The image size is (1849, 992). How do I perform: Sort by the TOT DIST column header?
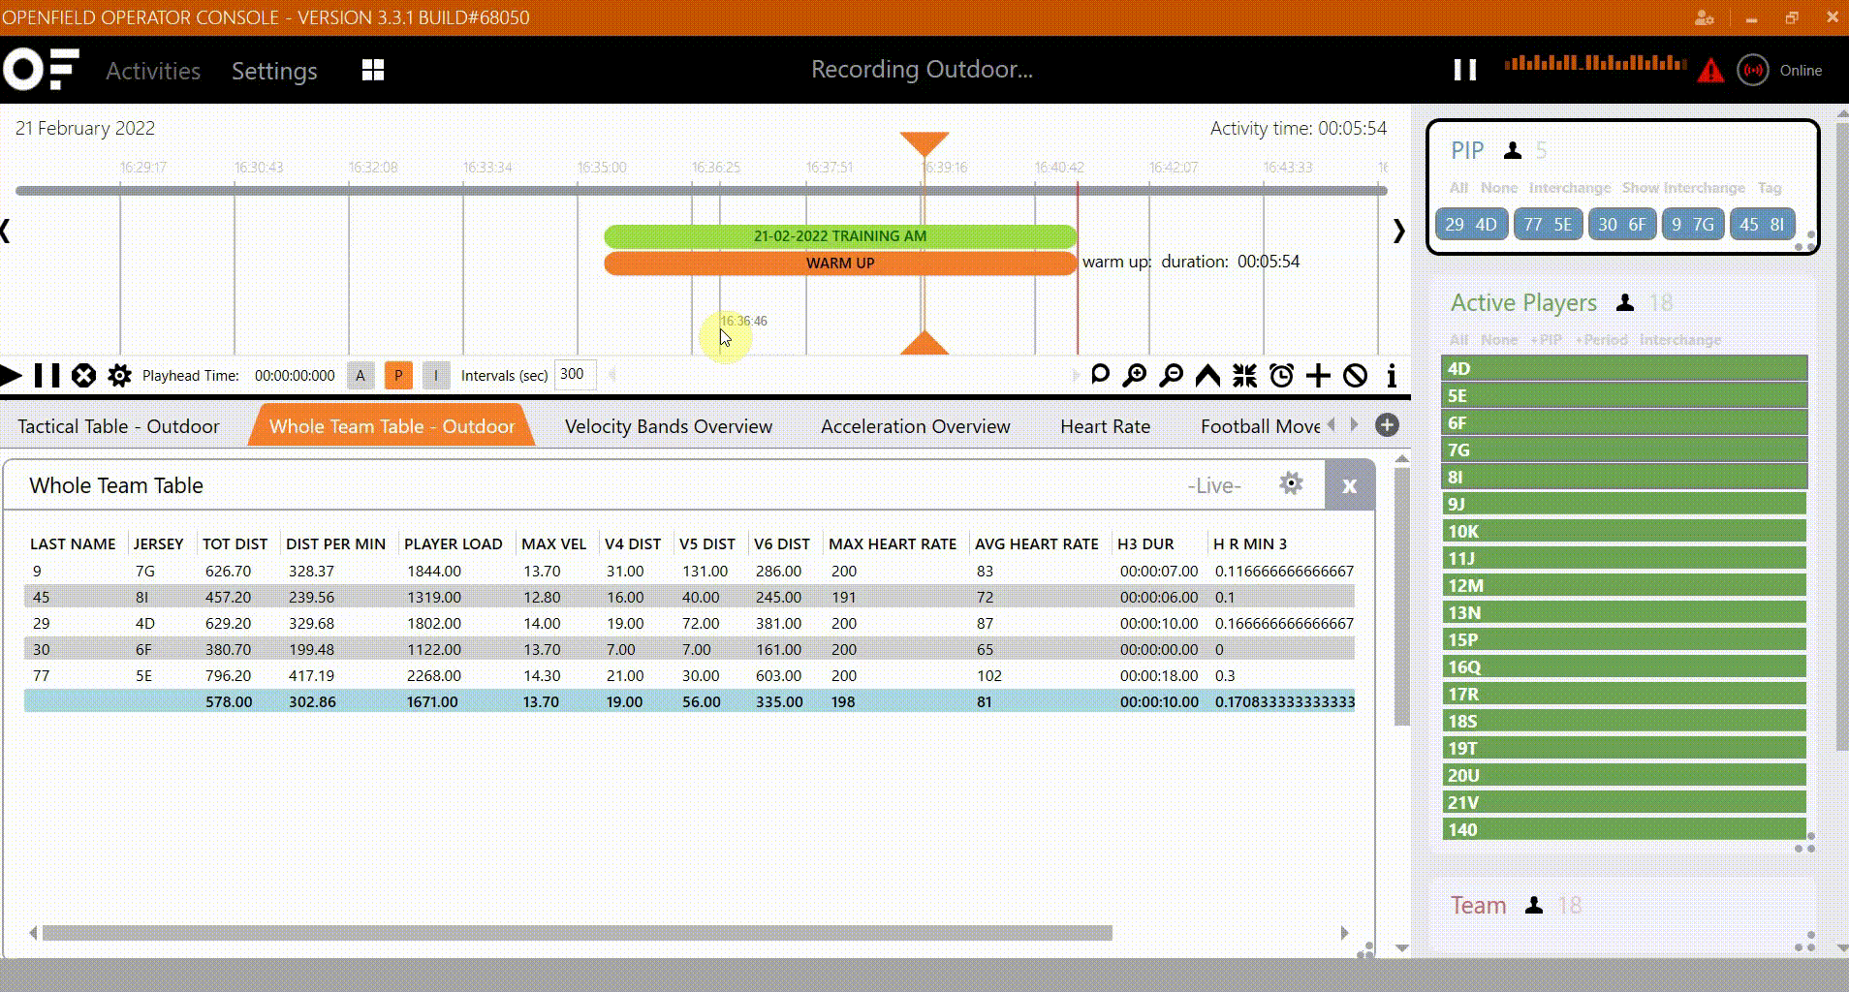[235, 543]
